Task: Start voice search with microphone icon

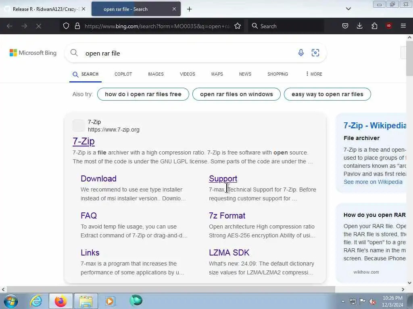Action: click(301, 53)
